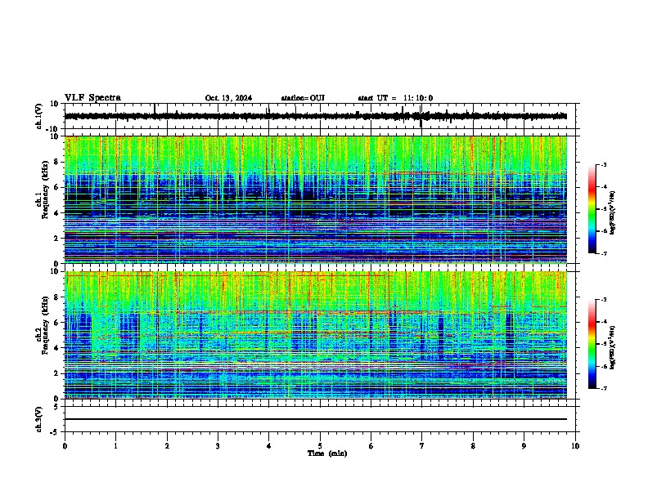The height and width of the screenshot is (500, 648).
Task: Click the ch.1 voltage waveform trace
Action: coord(315,116)
